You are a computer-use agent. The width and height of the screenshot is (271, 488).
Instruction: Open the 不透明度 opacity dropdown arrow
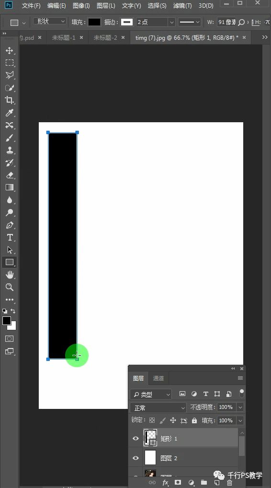coord(240,407)
